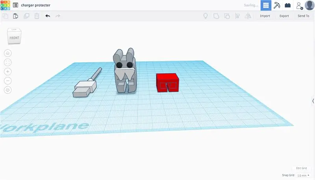This screenshot has height=180, width=315.
Task: Click the FRONT face of view cube
Action: point(14,38)
